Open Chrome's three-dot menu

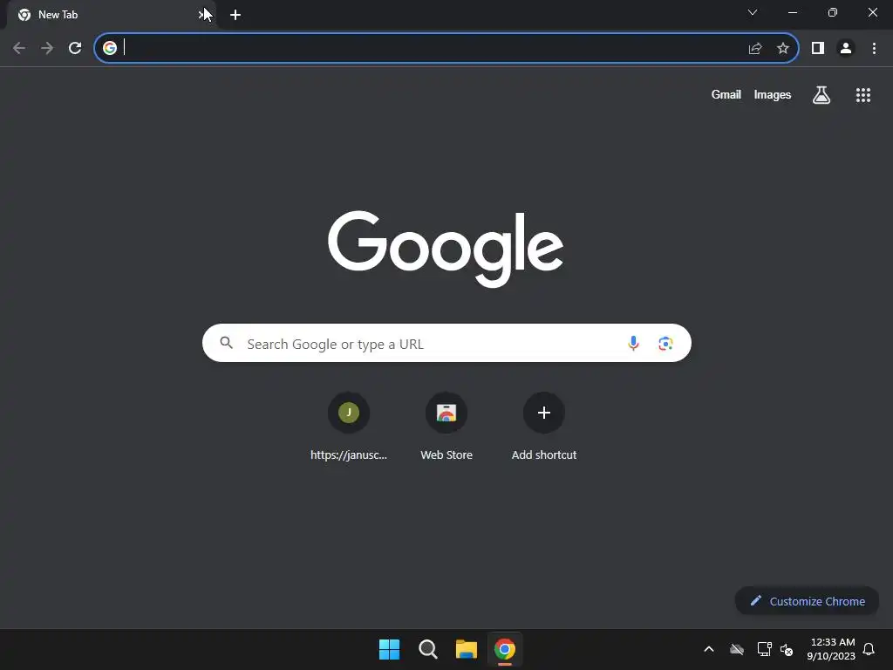874,49
